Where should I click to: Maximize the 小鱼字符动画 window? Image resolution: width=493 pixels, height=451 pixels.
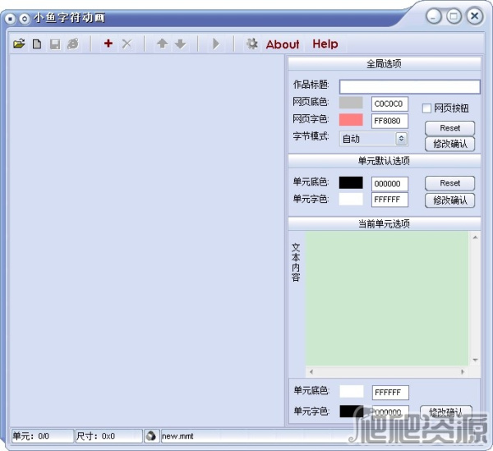[454, 16]
